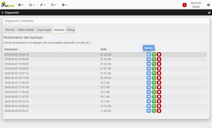Delete the 19:08:05 backup
This screenshot has height=128, width=212.
click(159, 69)
